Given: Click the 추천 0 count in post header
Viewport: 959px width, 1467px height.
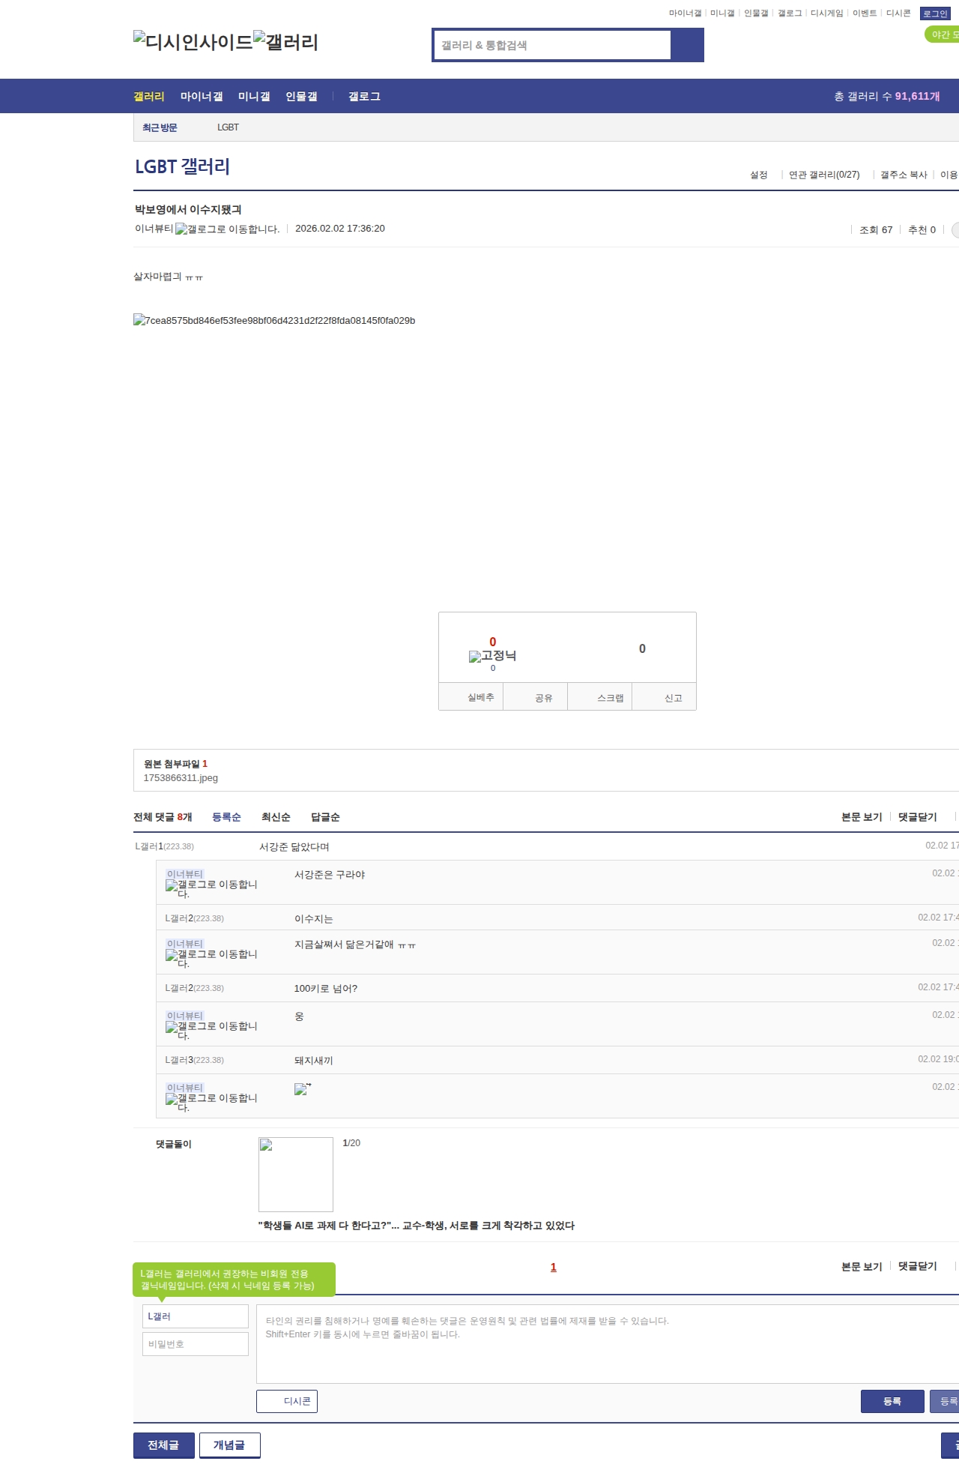Looking at the screenshot, I should point(922,230).
